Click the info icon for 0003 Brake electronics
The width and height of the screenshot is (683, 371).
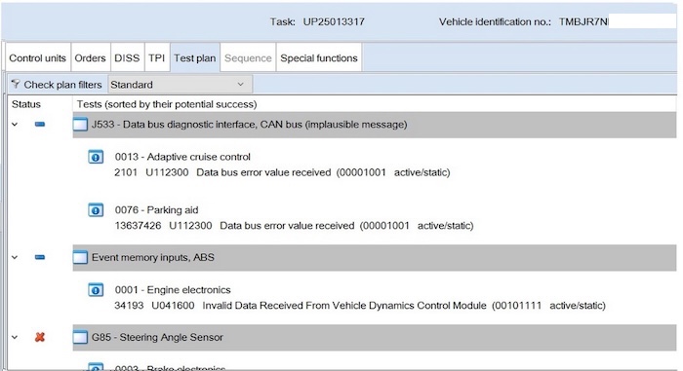[x=96, y=367]
